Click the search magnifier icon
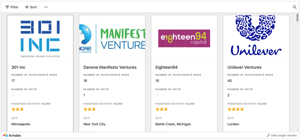Screen dimensions: 300x140 [x=295, y=7]
